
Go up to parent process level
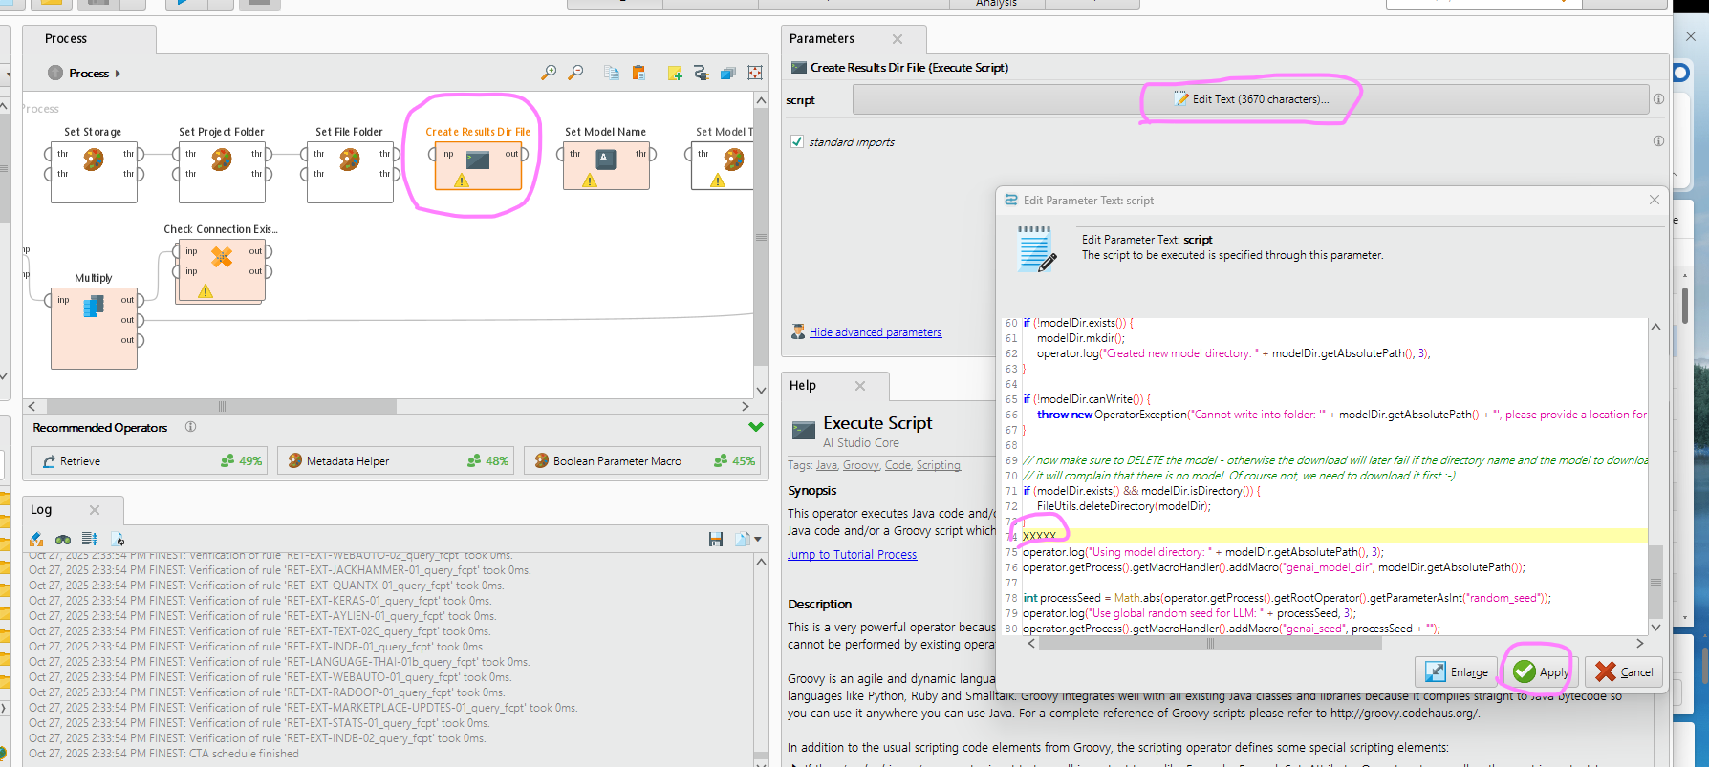(55, 73)
